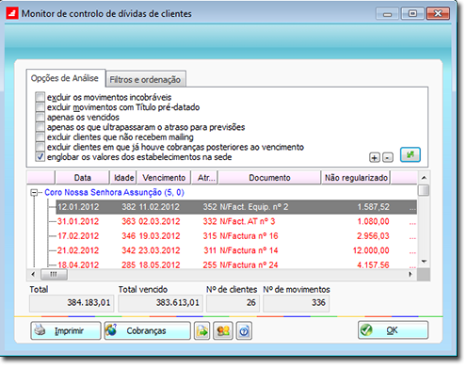
Task: Select the Coro Nossa Senhora Assunção client
Action: [114, 192]
